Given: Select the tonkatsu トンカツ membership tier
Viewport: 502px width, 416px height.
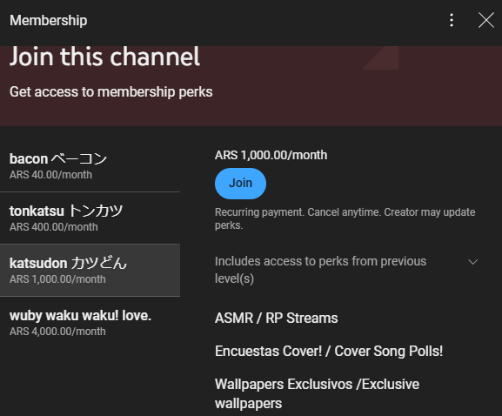Looking at the screenshot, I should (90, 218).
